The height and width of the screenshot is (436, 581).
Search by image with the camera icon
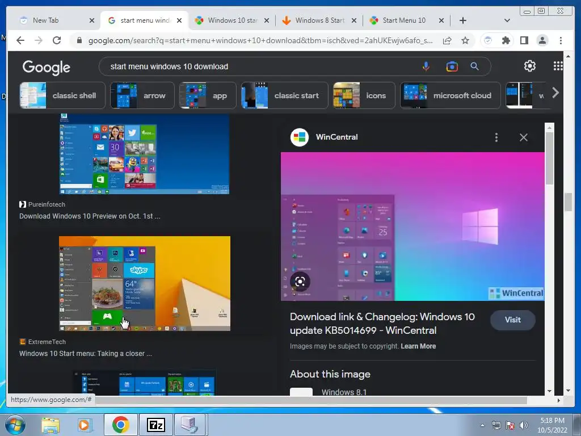coord(452,66)
